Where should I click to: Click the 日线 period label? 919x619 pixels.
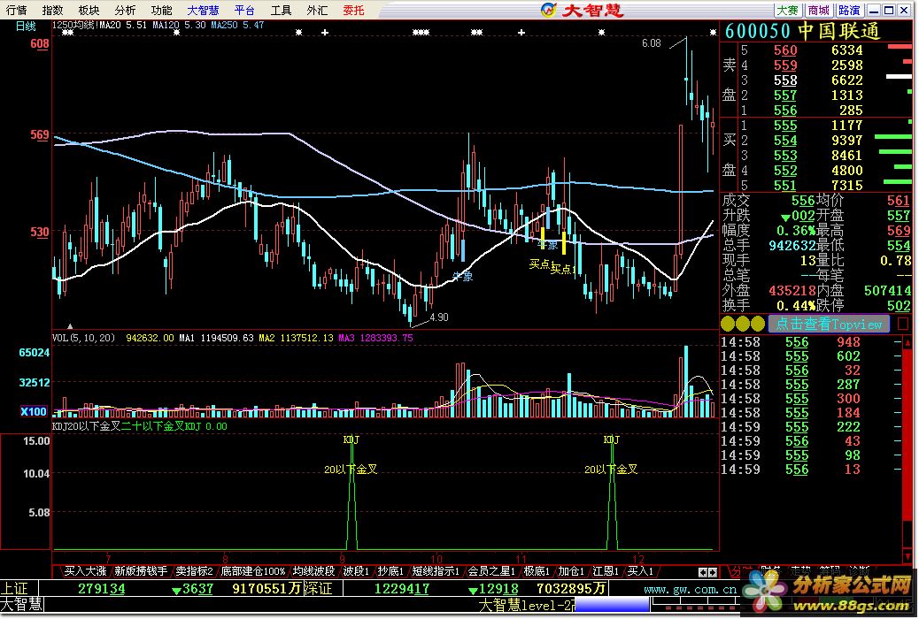[x=26, y=27]
